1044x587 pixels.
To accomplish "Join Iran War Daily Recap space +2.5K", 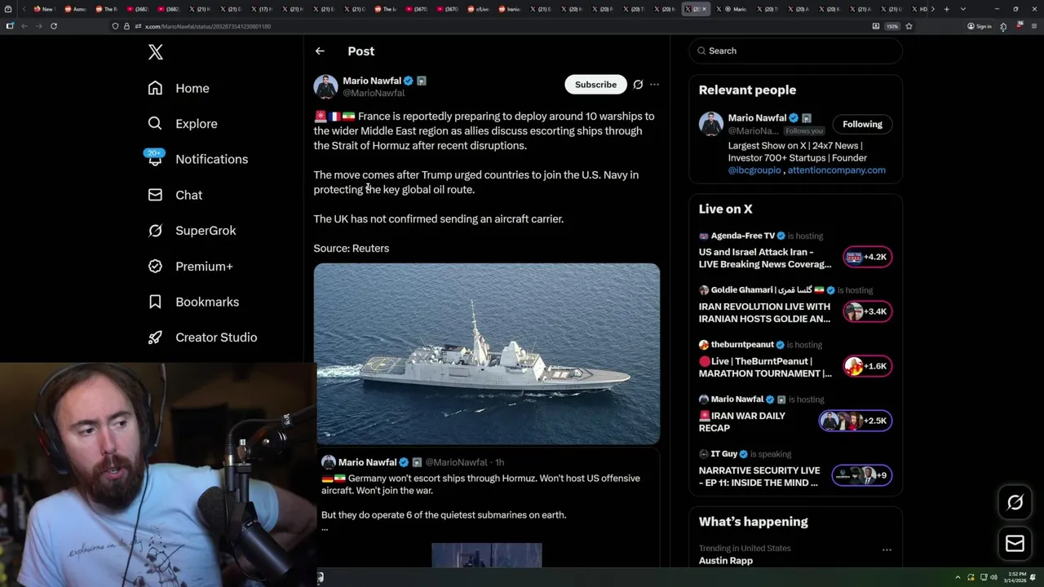I will tap(855, 421).
